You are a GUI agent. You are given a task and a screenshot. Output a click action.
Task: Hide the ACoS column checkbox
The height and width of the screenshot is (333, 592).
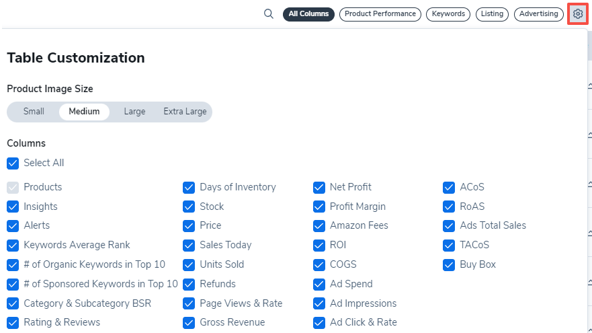(449, 187)
